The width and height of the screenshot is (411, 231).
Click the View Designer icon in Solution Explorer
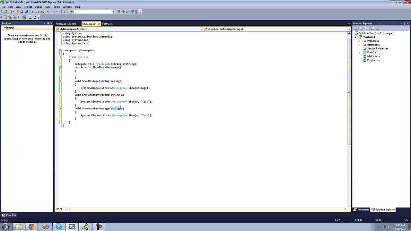tap(377, 28)
